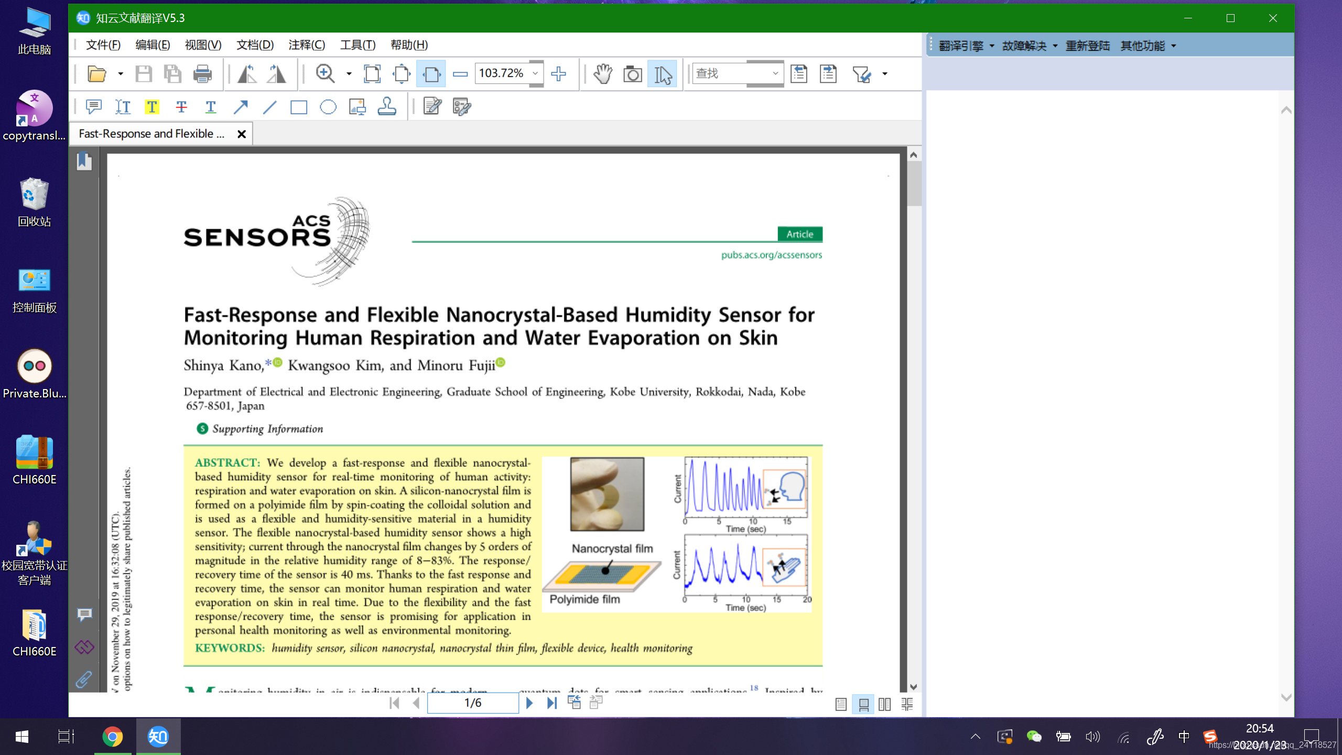
Task: Add a sticky note comment
Action: click(x=93, y=107)
